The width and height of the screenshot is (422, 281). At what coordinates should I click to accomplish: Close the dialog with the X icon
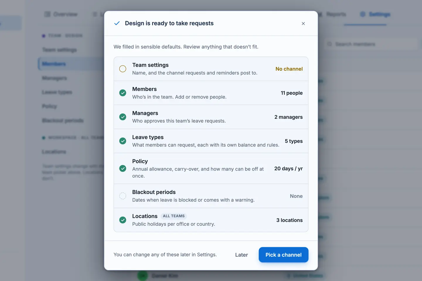coord(303,23)
